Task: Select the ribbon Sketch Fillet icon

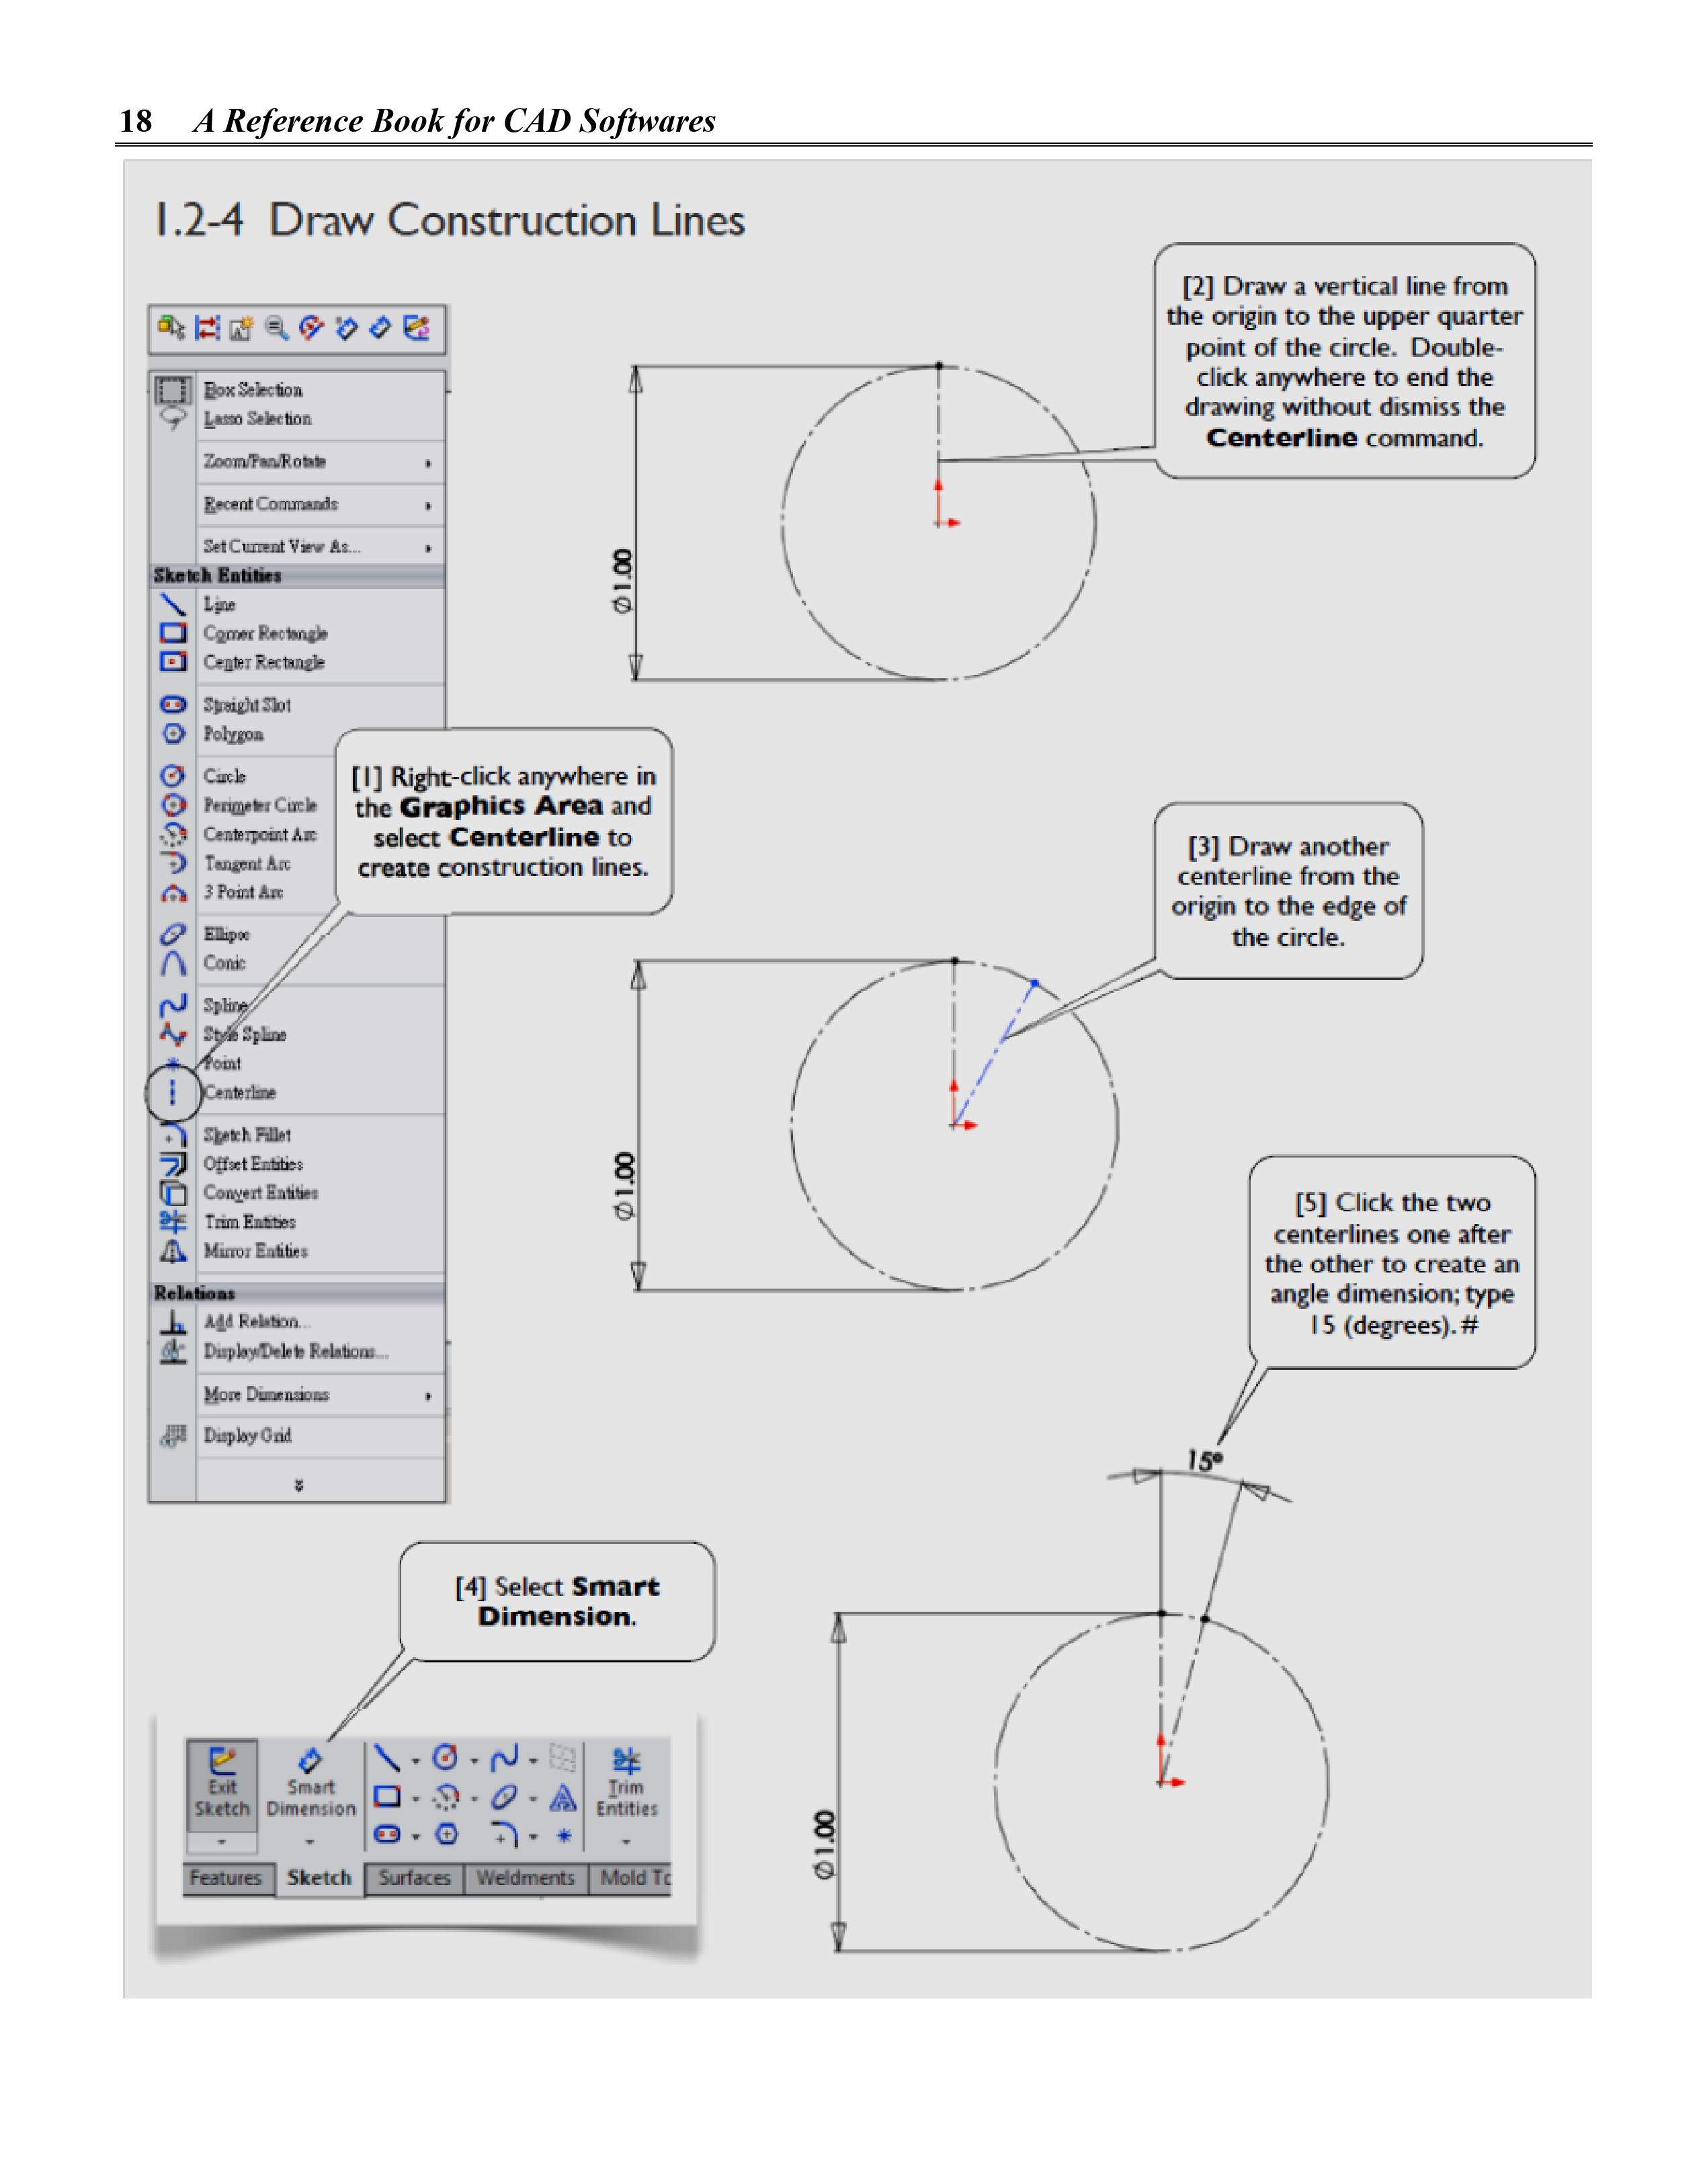Action: (x=504, y=1835)
